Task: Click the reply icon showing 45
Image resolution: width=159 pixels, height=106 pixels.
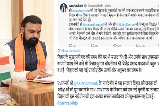Action: click(71, 45)
